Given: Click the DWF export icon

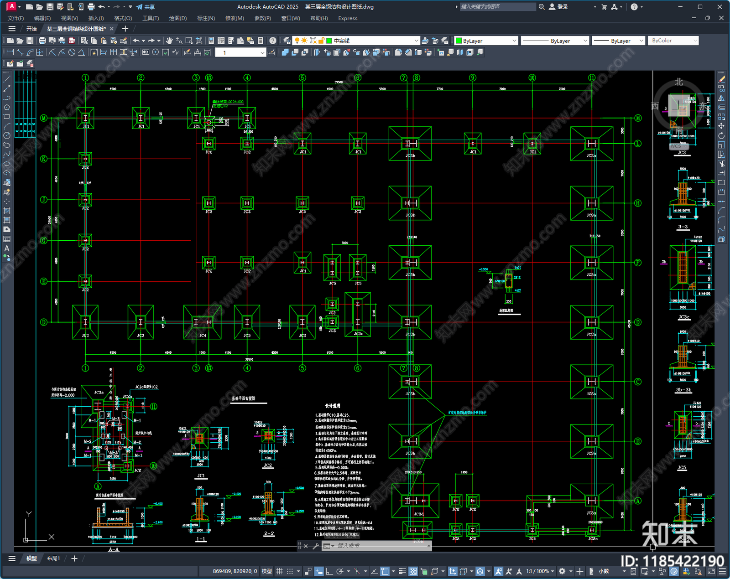Looking at the screenshot, I should coord(72,41).
